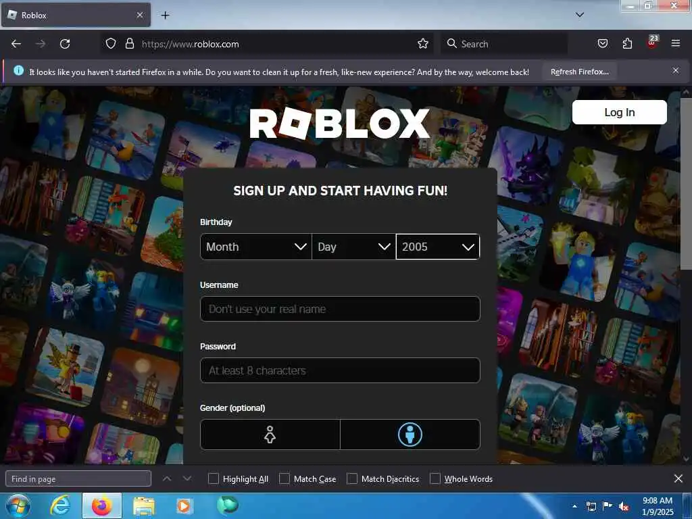The width and height of the screenshot is (692, 519).
Task: Click the info icon in notification bar
Action: coord(18,70)
